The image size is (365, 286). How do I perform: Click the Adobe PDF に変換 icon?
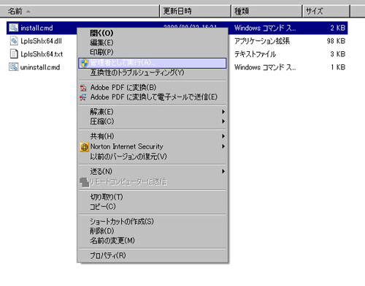[83, 88]
